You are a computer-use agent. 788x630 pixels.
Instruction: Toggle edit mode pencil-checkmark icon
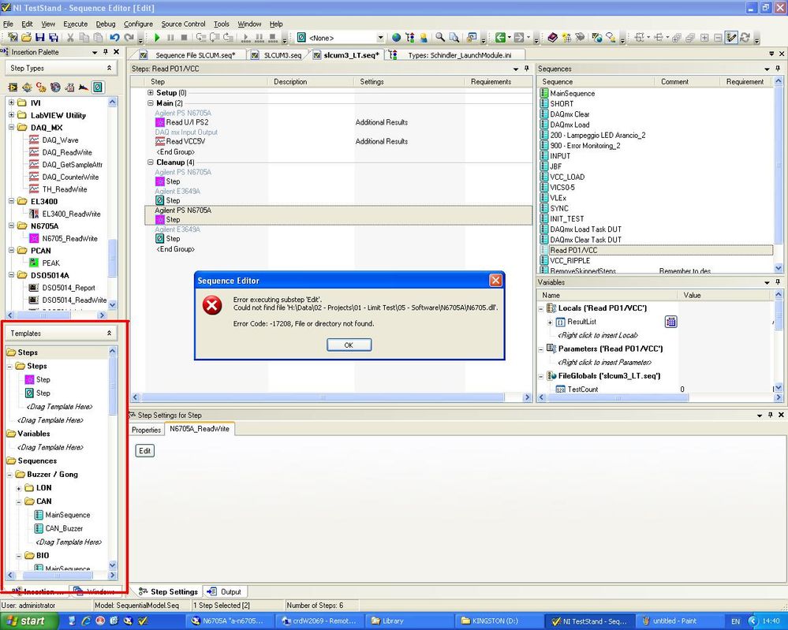(x=732, y=38)
